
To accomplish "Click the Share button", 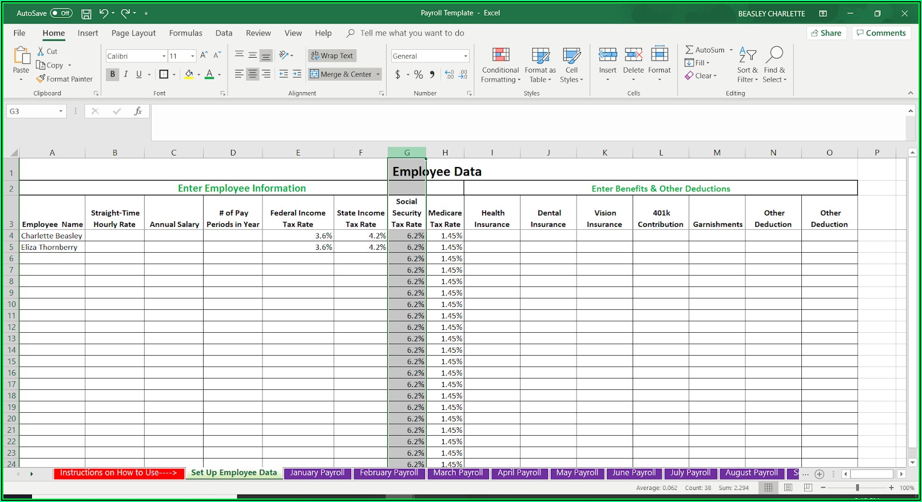I will click(x=826, y=33).
